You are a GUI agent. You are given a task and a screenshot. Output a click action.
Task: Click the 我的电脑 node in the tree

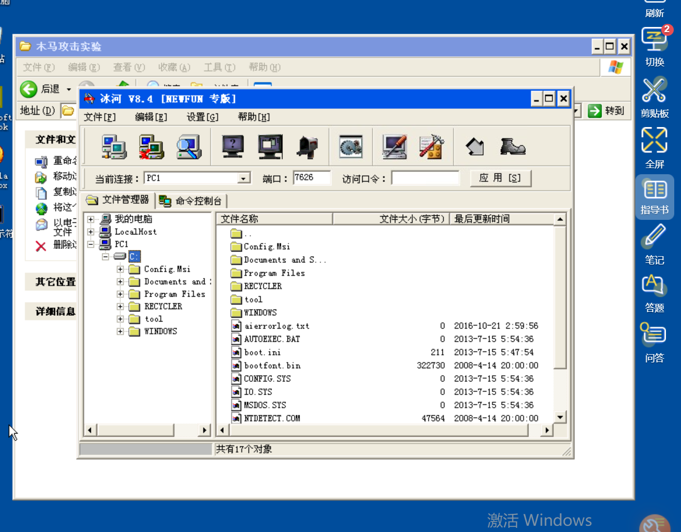click(x=133, y=219)
